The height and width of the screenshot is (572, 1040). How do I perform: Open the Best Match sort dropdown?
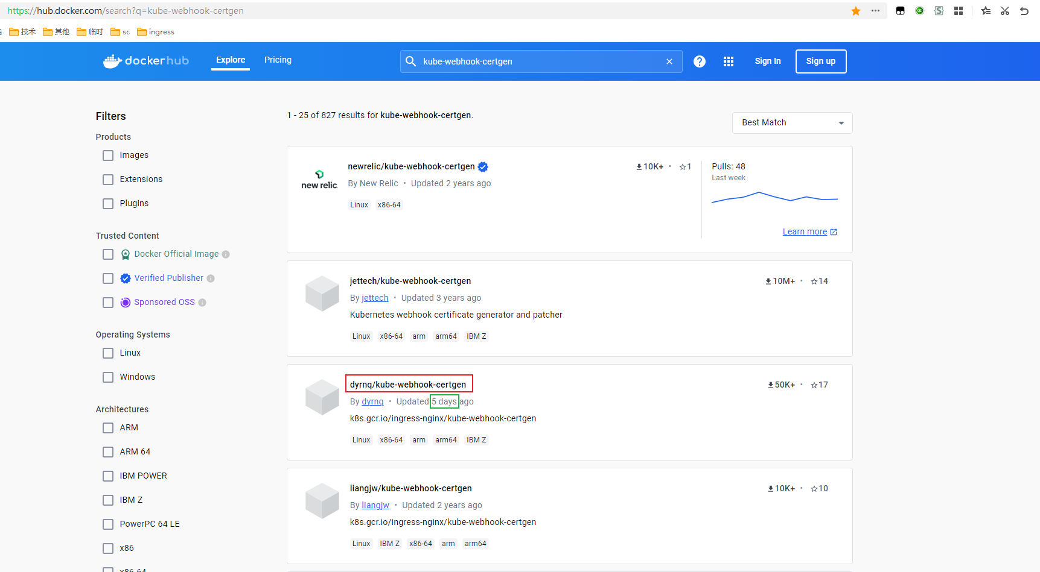click(x=792, y=123)
